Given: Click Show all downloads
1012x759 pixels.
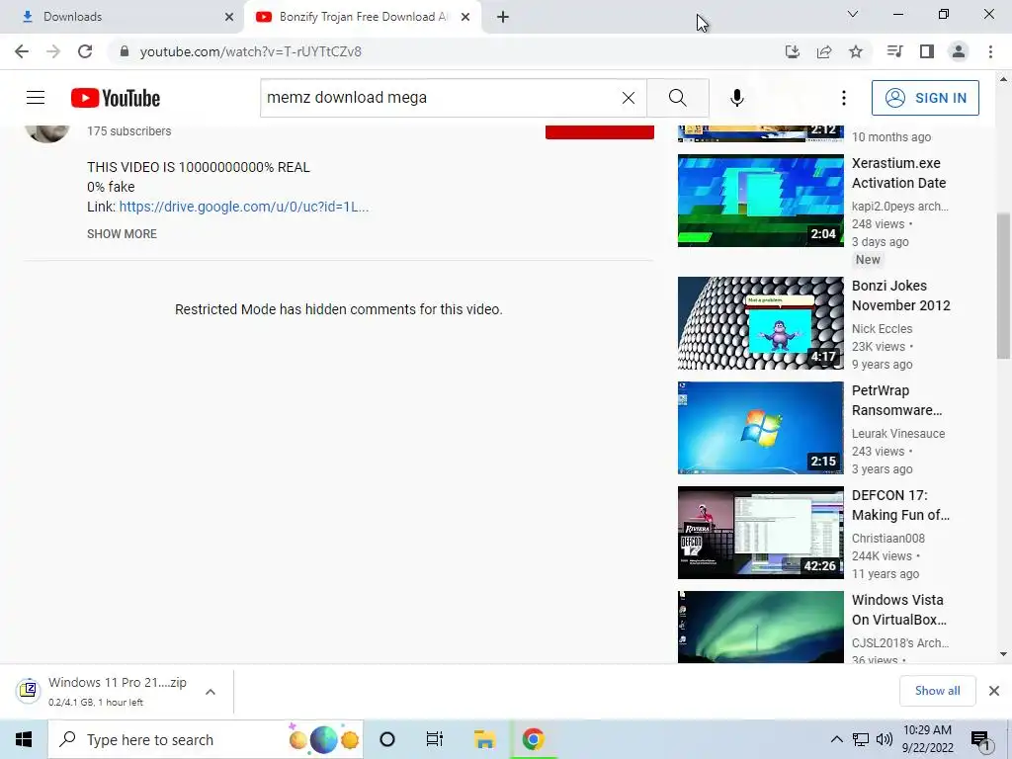Looking at the screenshot, I should tap(937, 691).
